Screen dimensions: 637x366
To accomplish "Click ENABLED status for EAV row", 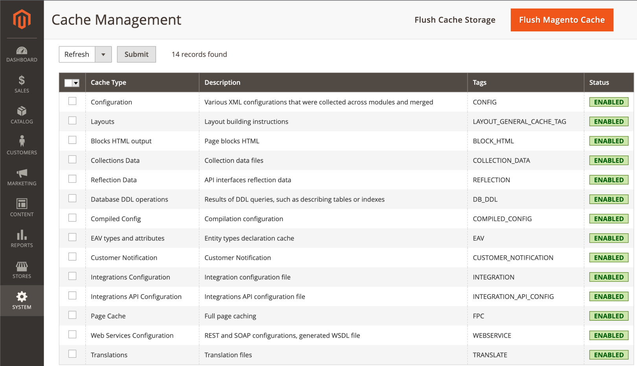I will [x=609, y=238].
